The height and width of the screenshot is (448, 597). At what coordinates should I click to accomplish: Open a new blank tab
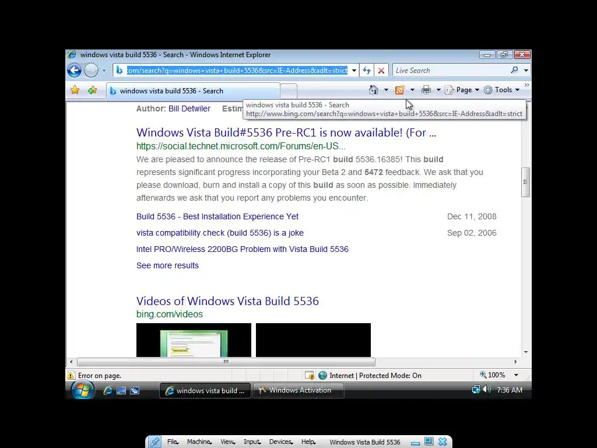[288, 91]
